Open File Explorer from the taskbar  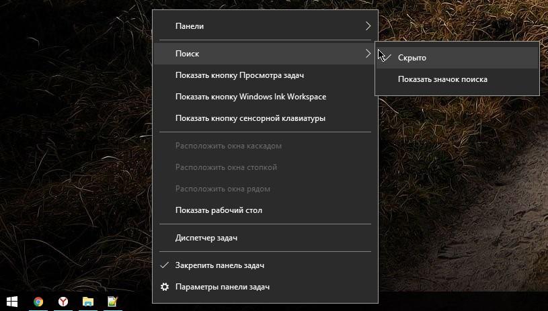tap(87, 302)
